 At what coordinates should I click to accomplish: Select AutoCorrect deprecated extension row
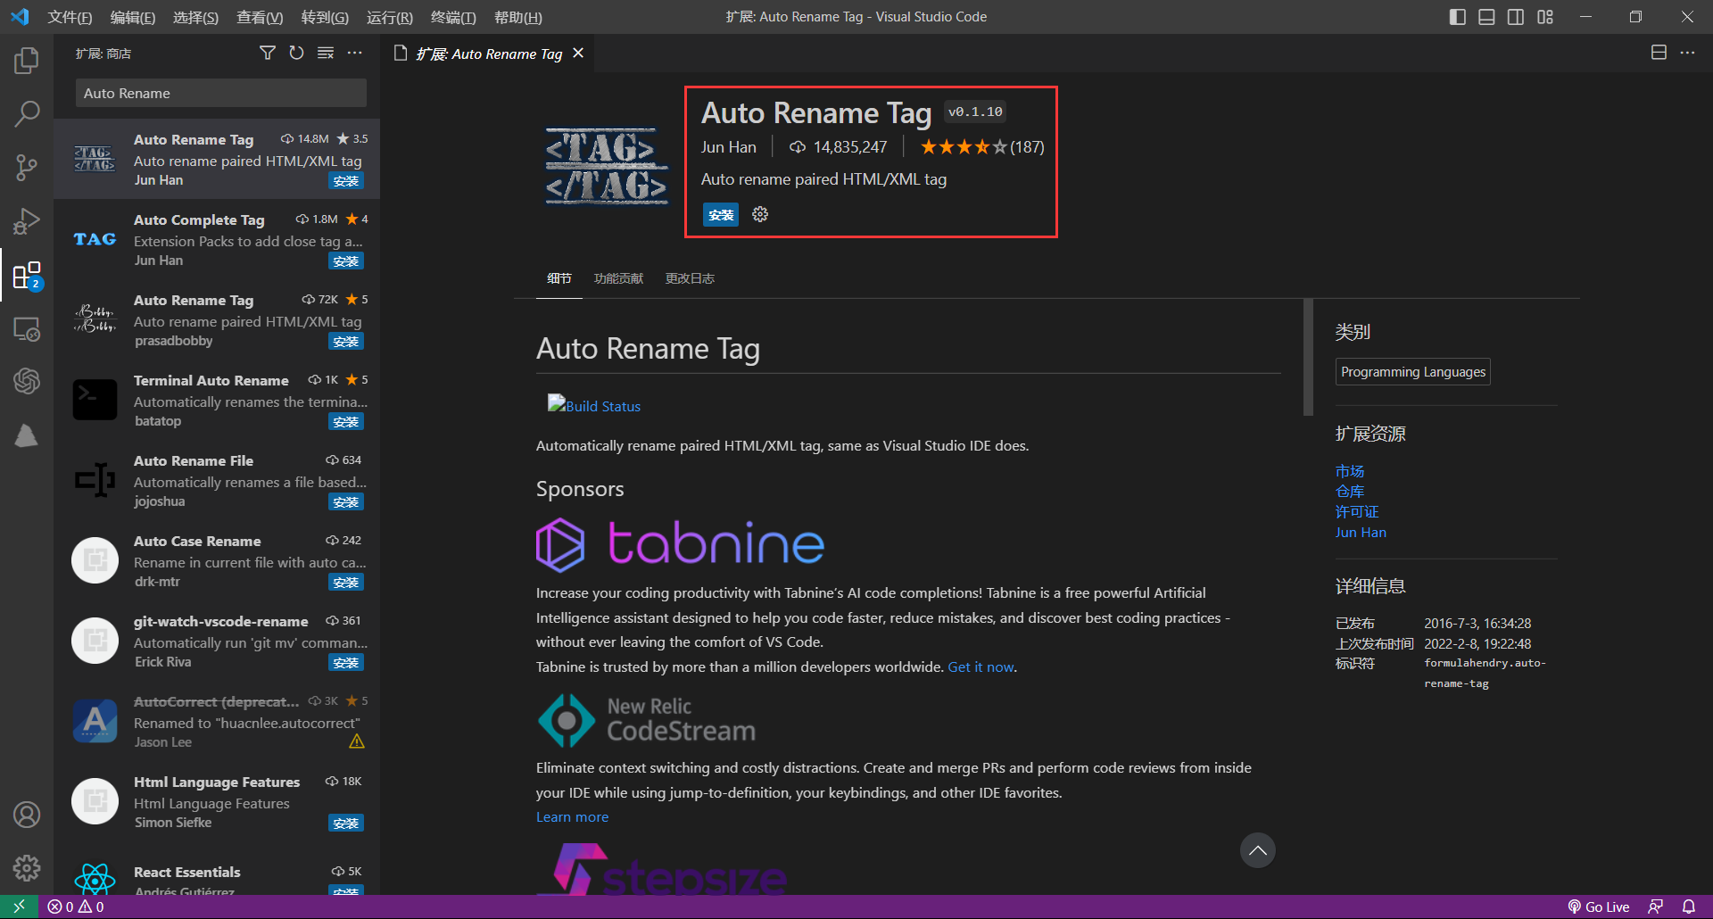(x=217, y=721)
